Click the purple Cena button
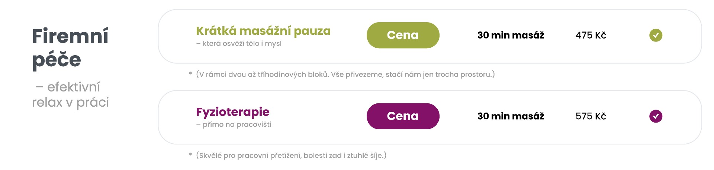The height and width of the screenshot is (170, 714). click(x=403, y=116)
